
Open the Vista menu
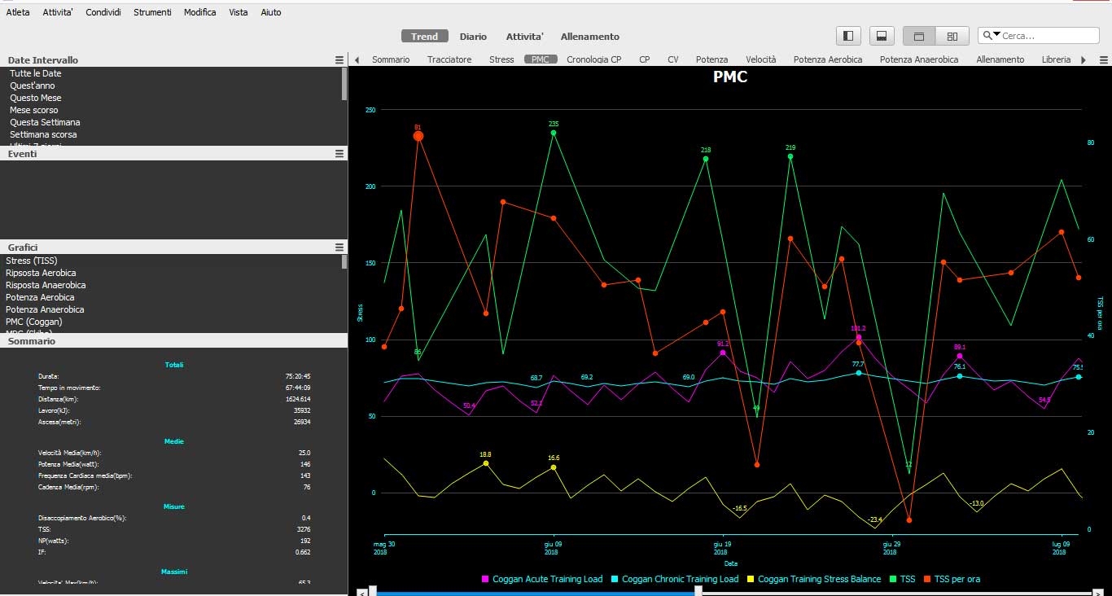[239, 12]
